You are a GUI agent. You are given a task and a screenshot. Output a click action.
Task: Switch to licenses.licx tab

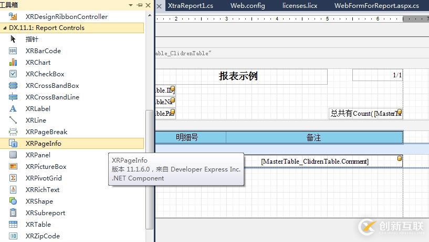[300, 5]
